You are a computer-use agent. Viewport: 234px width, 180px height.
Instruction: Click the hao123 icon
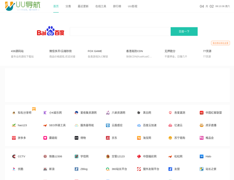14,125
